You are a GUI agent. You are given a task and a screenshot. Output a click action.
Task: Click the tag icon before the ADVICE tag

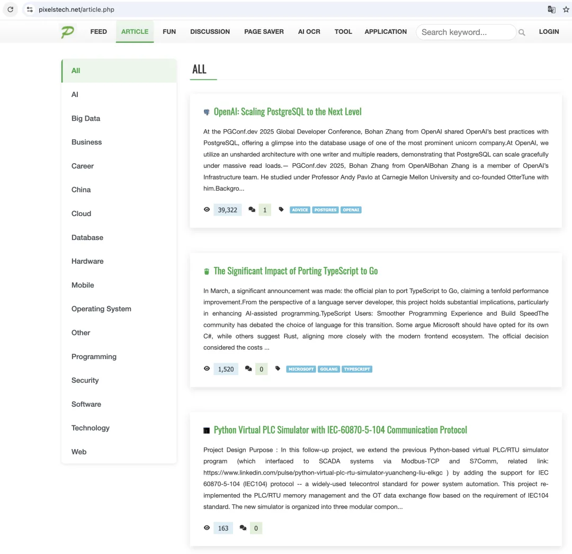tap(281, 209)
